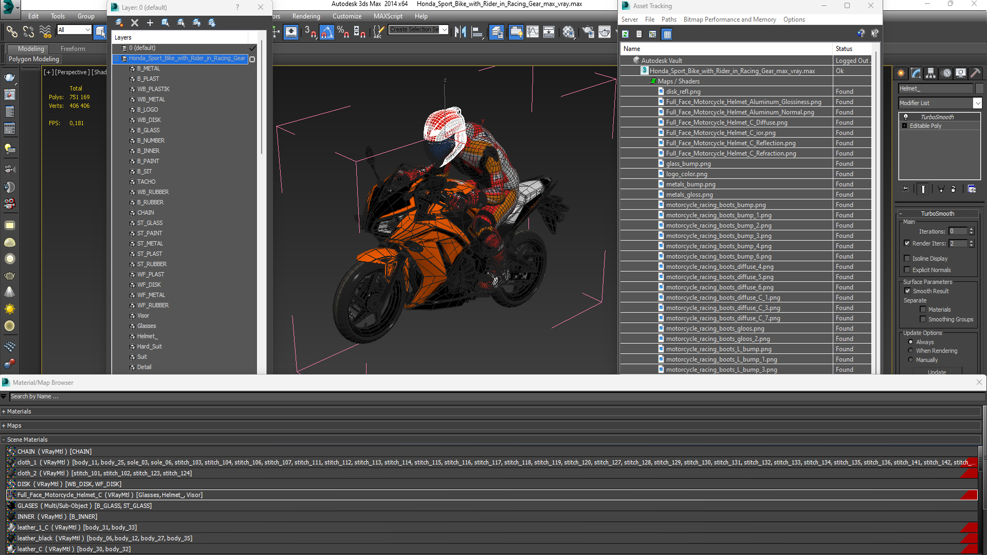The image size is (987, 555).
Task: Toggle the Smooth Result checkbox
Action: [907, 291]
